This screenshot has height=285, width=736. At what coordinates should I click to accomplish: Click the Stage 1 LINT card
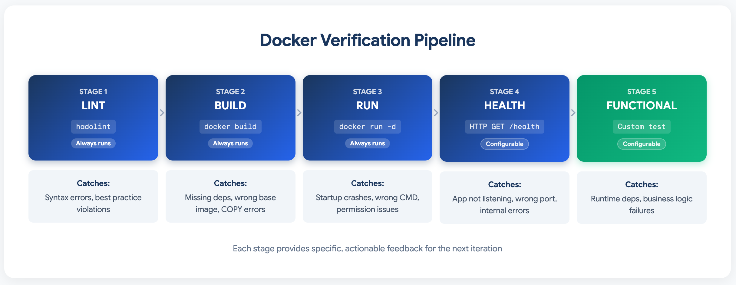[93, 100]
